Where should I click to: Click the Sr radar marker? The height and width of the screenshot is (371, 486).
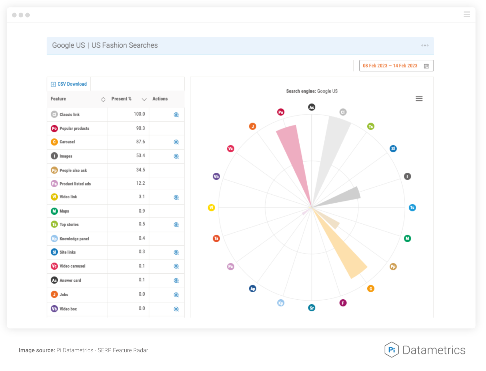pos(312,308)
